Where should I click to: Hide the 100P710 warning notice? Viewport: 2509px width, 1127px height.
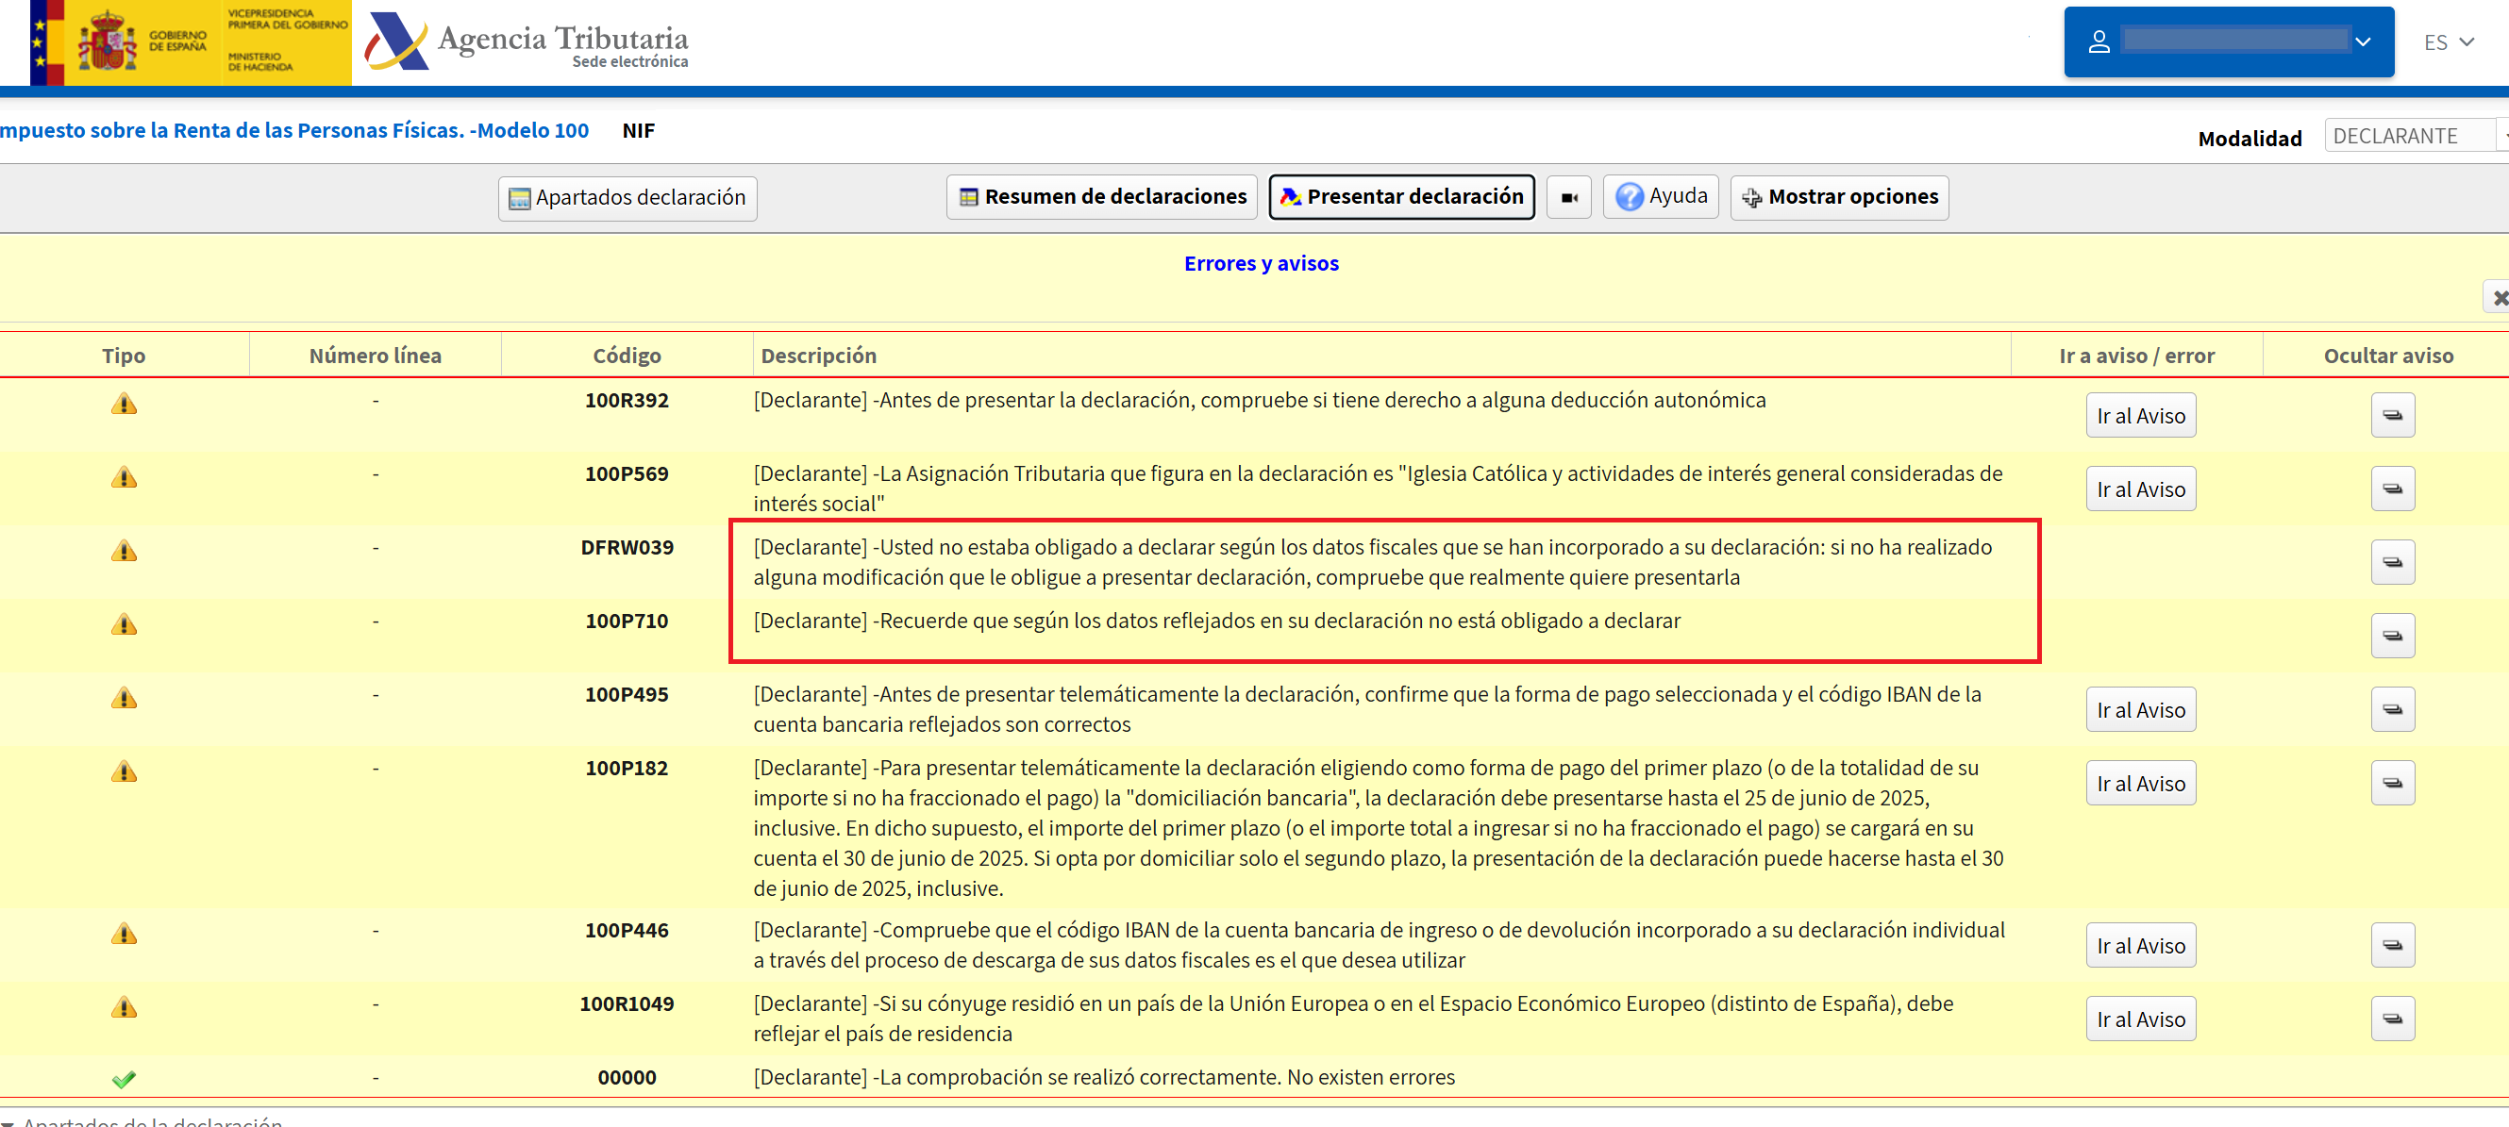pos(2391,636)
